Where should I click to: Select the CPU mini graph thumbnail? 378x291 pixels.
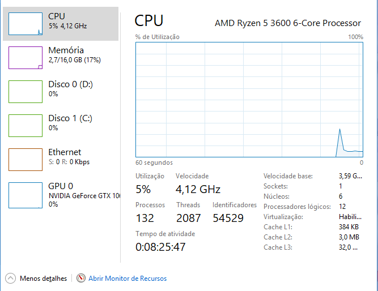click(26, 24)
